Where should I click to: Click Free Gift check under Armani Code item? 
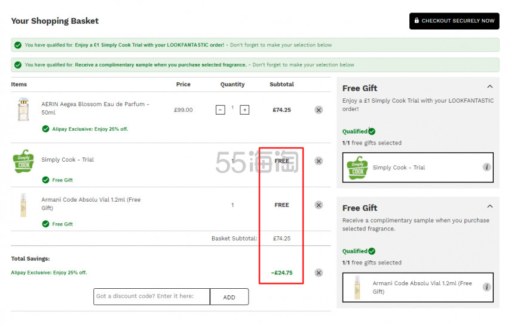[45, 224]
